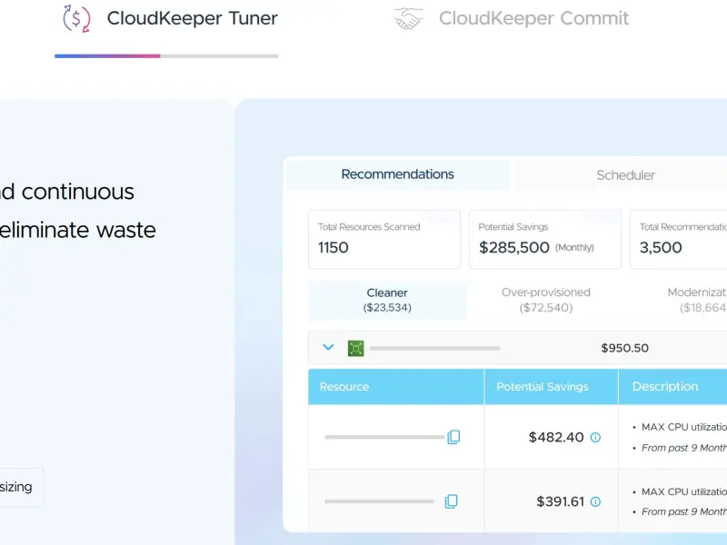Screen dimensions: 727x545
Task: Click From past 9 Months text in second row
Action: pos(684,511)
